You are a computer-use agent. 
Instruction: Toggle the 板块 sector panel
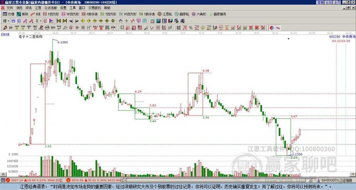click(22, 14)
